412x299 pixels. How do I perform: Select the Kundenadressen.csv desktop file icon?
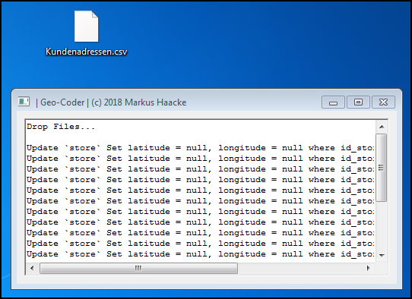(x=86, y=27)
